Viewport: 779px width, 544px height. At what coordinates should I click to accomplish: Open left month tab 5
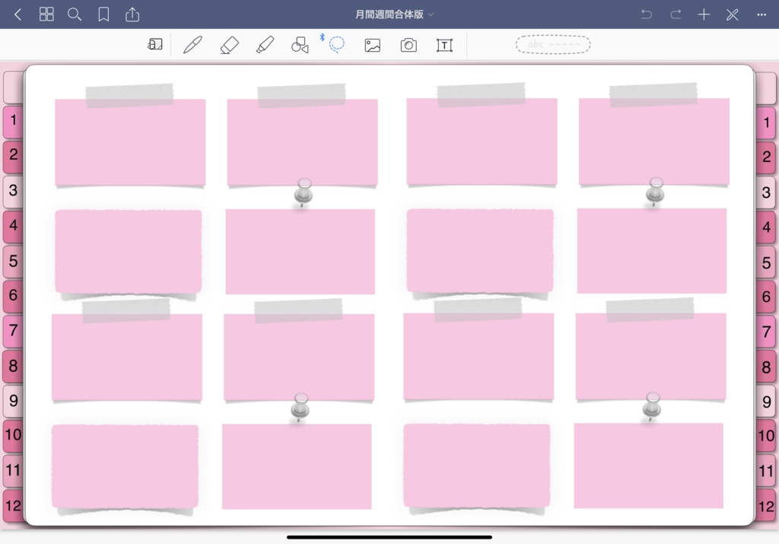[x=14, y=261]
